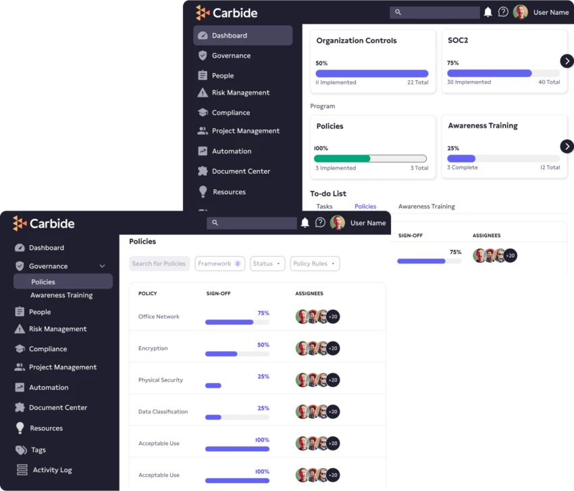Image resolution: width=574 pixels, height=491 pixels.
Task: Click Risk Management warning icon in Policies window
Action: [x=20, y=329]
